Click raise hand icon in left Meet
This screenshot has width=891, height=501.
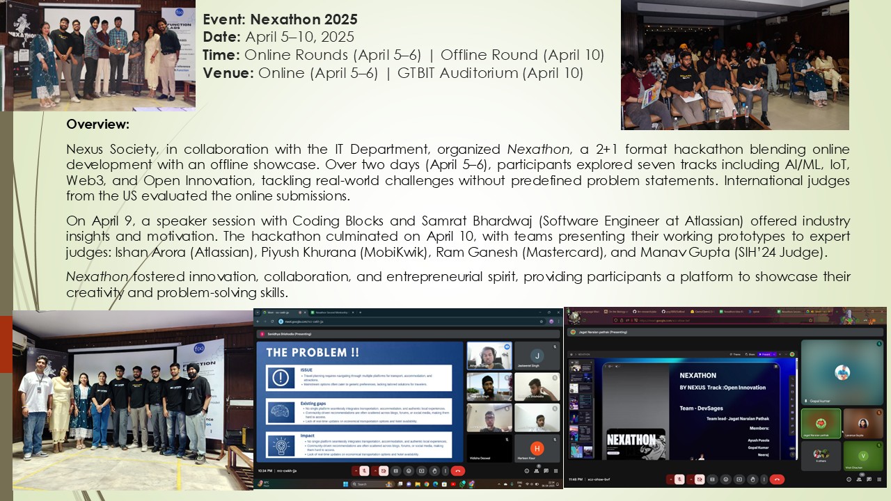tap(434, 470)
